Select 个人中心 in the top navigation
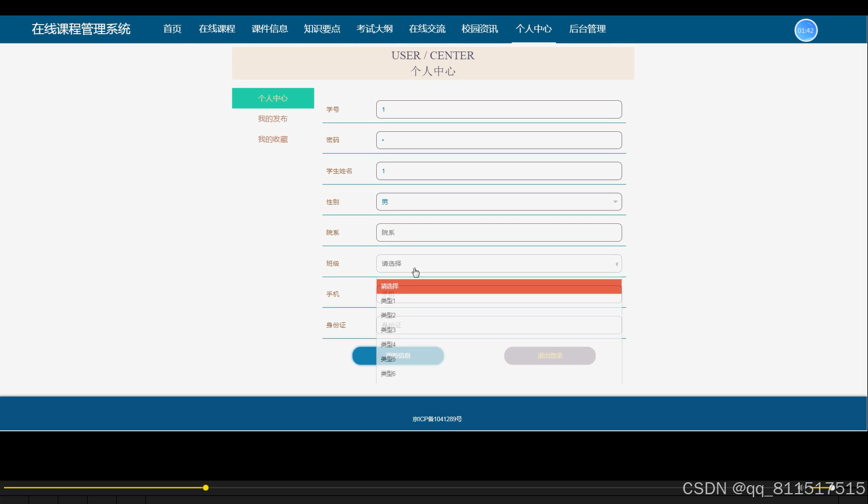The image size is (868, 504). click(534, 29)
